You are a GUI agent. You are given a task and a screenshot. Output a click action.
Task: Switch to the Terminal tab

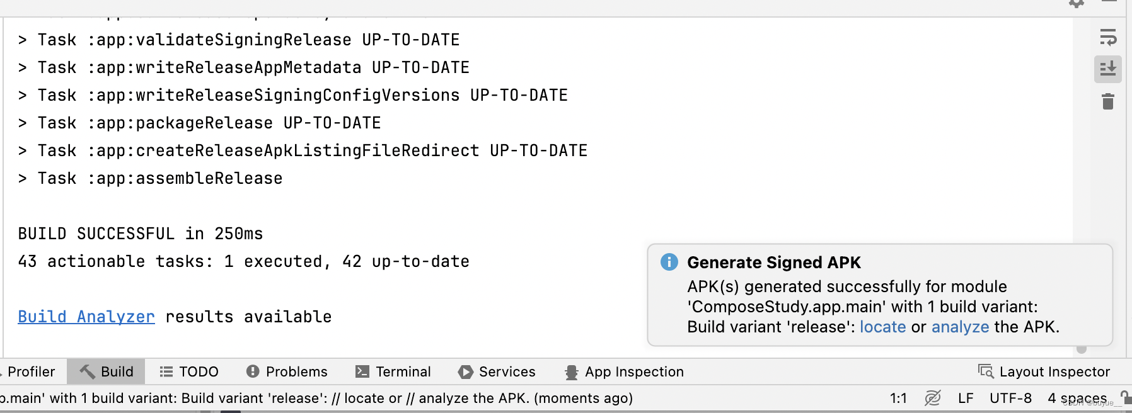(x=393, y=371)
